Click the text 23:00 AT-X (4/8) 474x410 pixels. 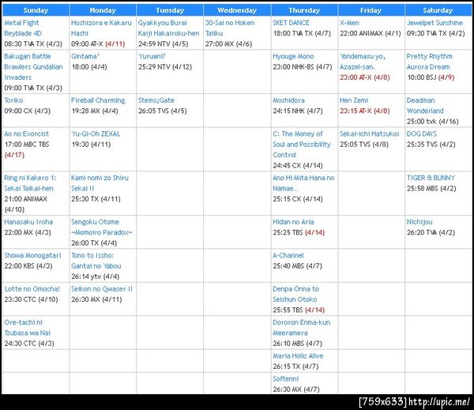364,77
